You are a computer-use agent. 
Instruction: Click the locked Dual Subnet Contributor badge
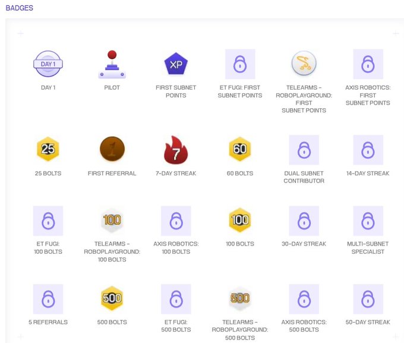(304, 150)
